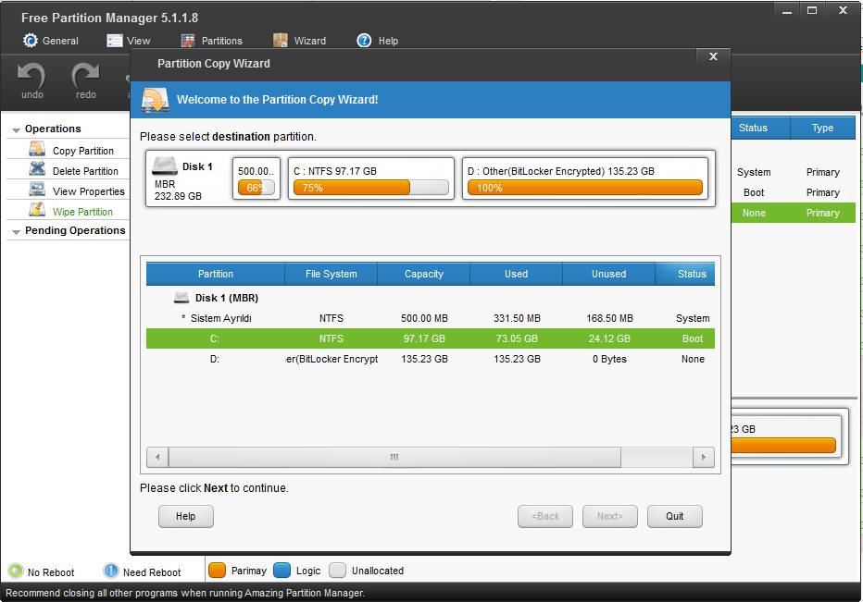Click the Help button in wizard
Image resolution: width=863 pixels, height=602 pixels.
185,516
